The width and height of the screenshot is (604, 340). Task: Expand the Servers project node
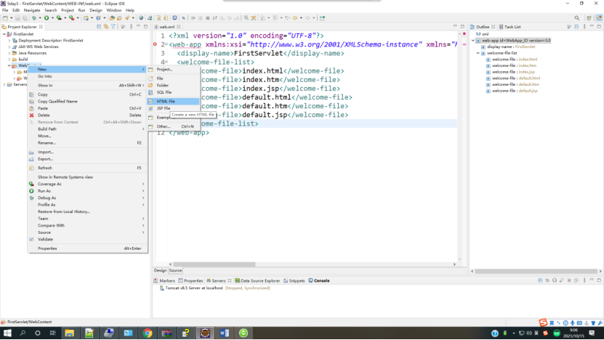point(4,84)
